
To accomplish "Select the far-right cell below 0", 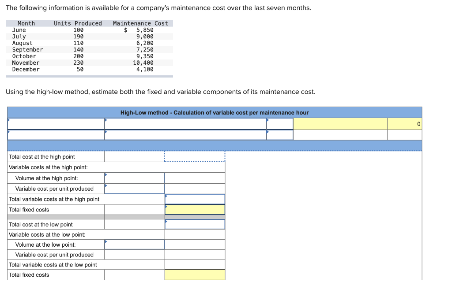I will 404,135.
